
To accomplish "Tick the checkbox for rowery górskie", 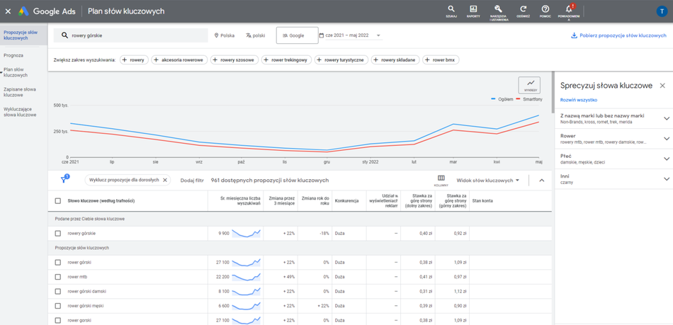I will pos(58,233).
